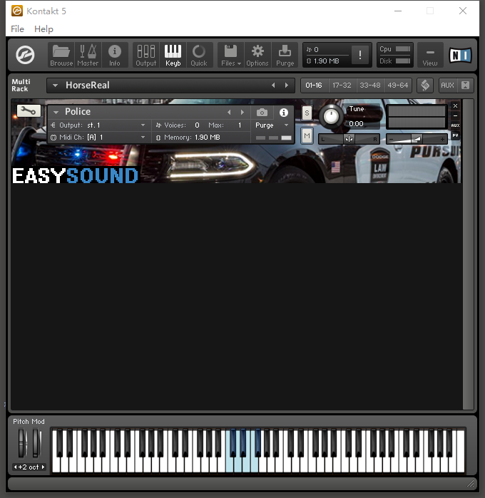This screenshot has width=485, height=498.
Task: Open the Options gear icon
Action: [x=257, y=55]
